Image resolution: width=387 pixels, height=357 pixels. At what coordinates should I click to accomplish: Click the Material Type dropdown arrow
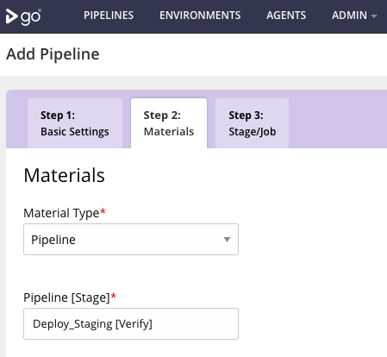tap(227, 240)
